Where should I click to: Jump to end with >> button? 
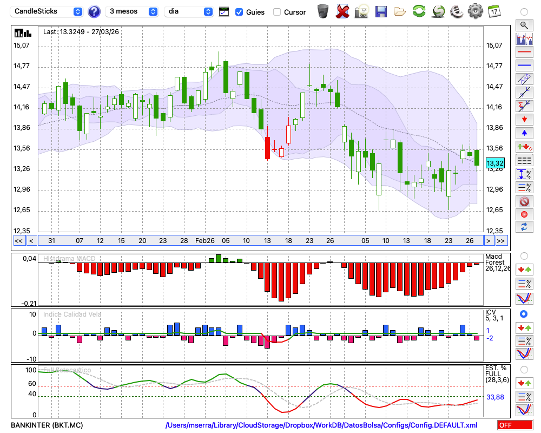coord(500,241)
